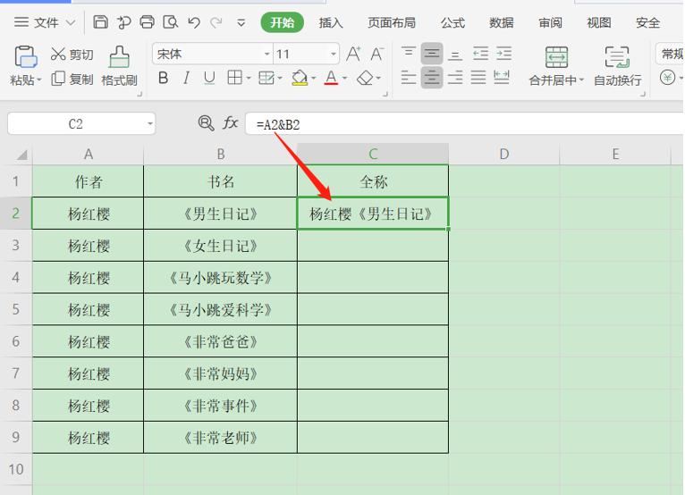This screenshot has height=495, width=685.
Task: Select cell containing 《马小跳玩数学》
Action: pos(221,278)
